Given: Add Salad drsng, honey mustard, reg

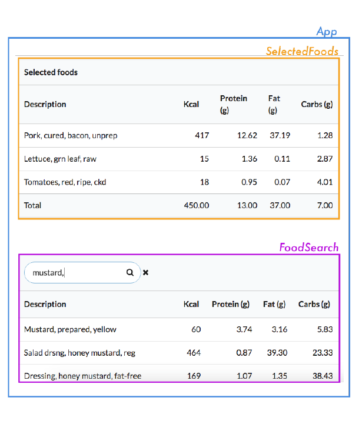Looking at the screenshot, I should 80,353.
